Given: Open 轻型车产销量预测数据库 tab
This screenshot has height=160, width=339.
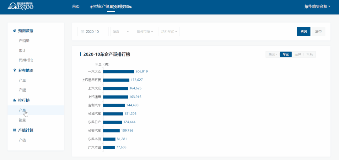Looking at the screenshot, I should pyautogui.click(x=111, y=7).
